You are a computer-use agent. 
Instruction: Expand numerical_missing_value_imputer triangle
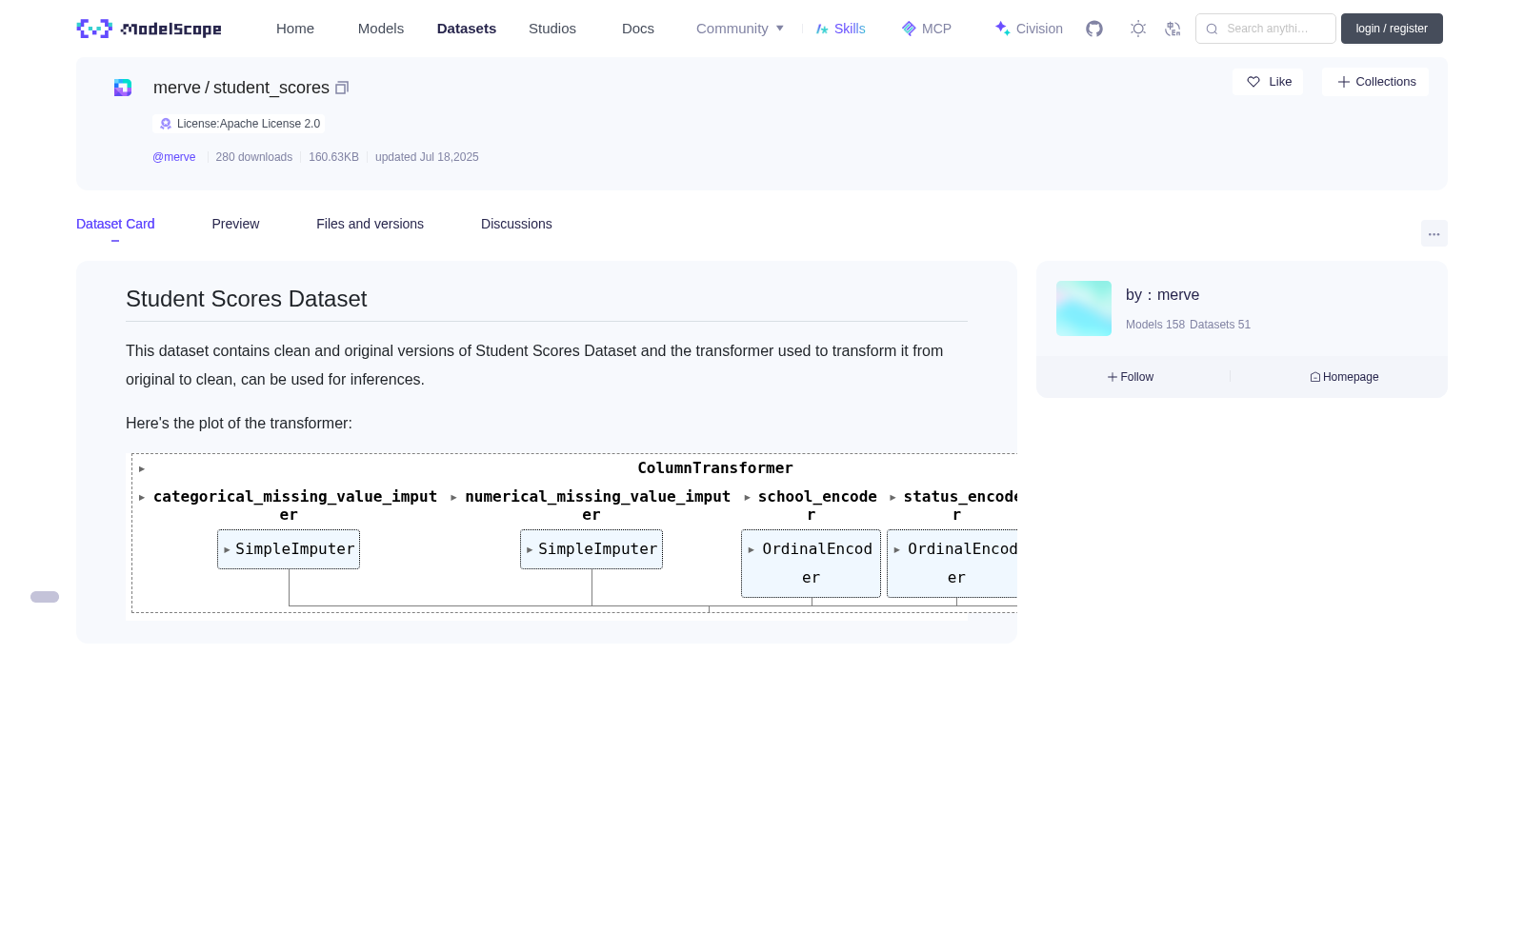tap(453, 497)
